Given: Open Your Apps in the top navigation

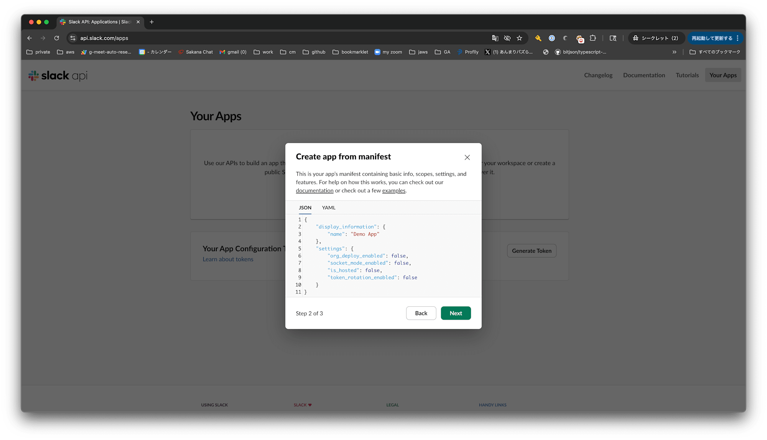Looking at the screenshot, I should coord(723,75).
